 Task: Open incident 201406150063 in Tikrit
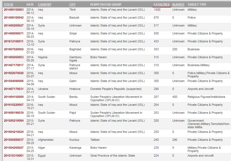tap(14, 10)
